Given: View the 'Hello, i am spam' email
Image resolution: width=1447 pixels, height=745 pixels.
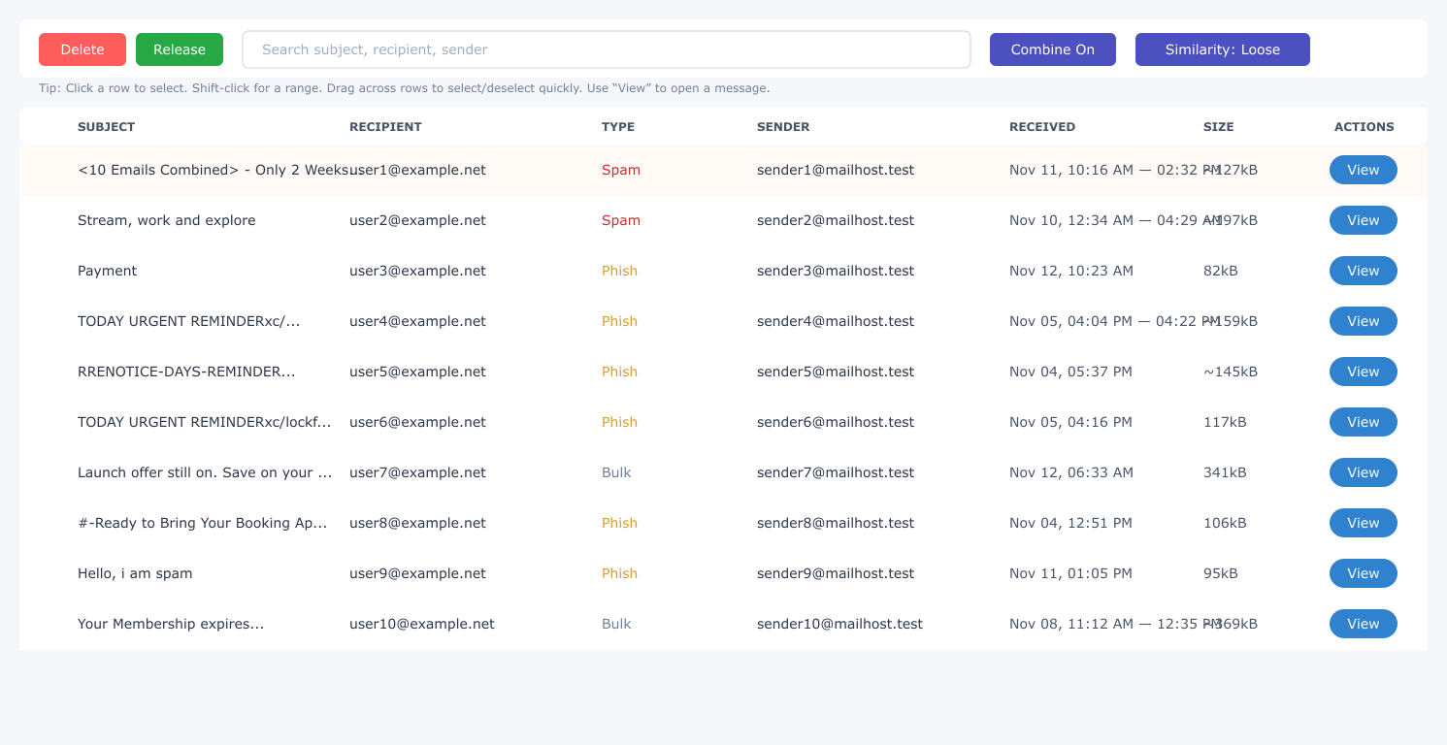Looking at the screenshot, I should (x=1363, y=573).
